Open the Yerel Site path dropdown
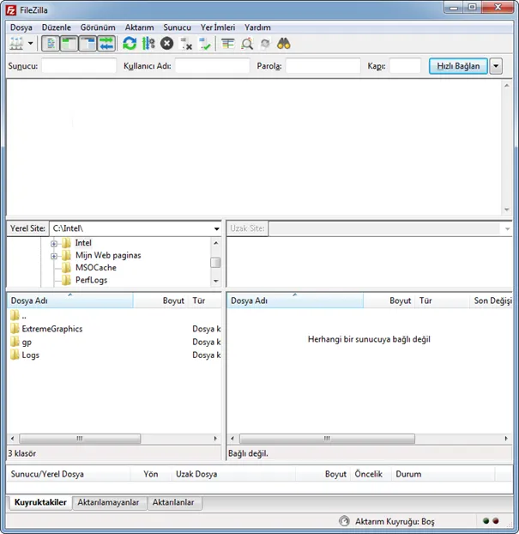 click(216, 228)
